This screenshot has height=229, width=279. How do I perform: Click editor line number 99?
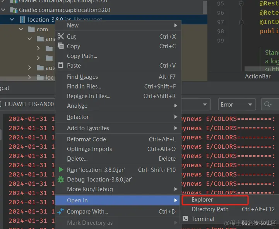pos(221,41)
